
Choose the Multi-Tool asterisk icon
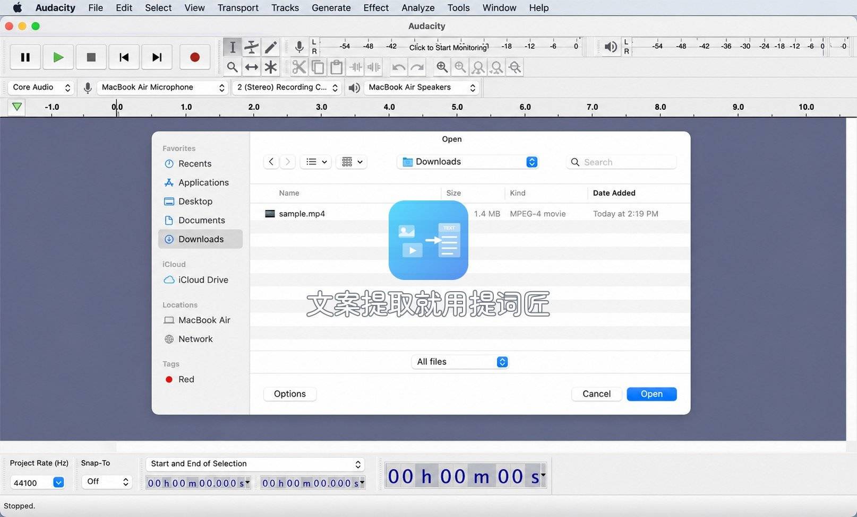(x=271, y=67)
